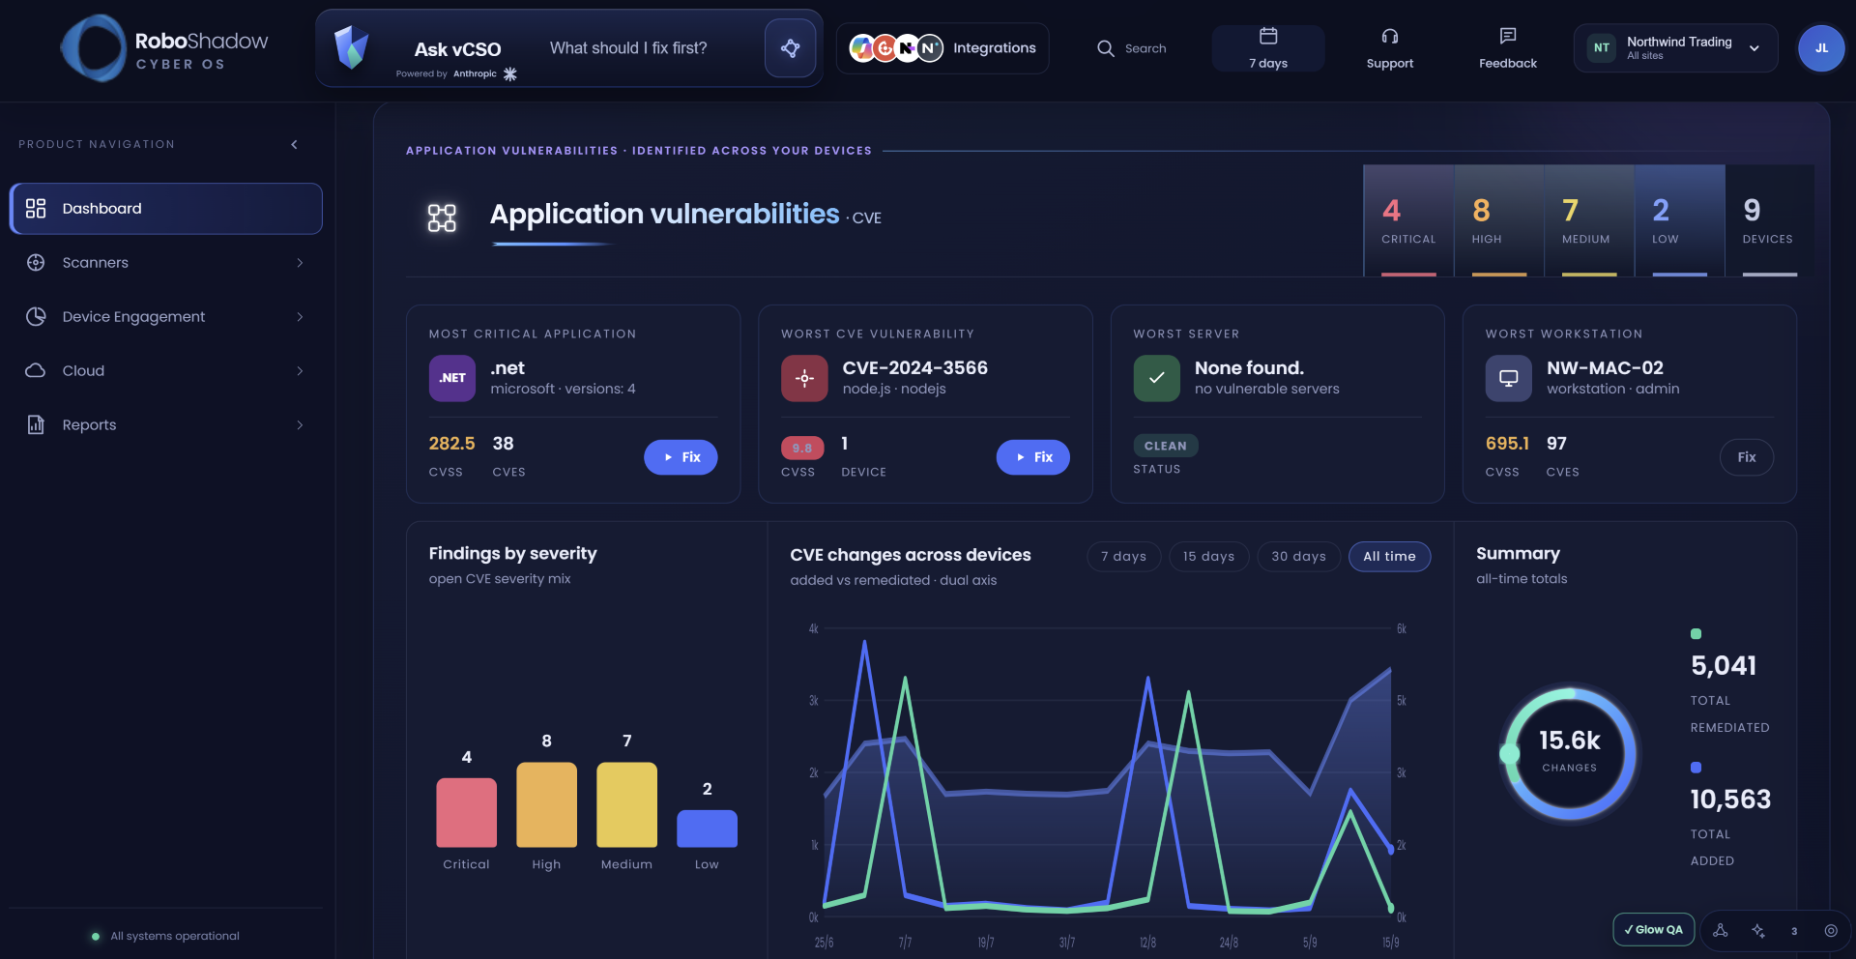This screenshot has width=1856, height=959.
Task: Expand the Scanners menu chevron
Action: [x=300, y=263]
